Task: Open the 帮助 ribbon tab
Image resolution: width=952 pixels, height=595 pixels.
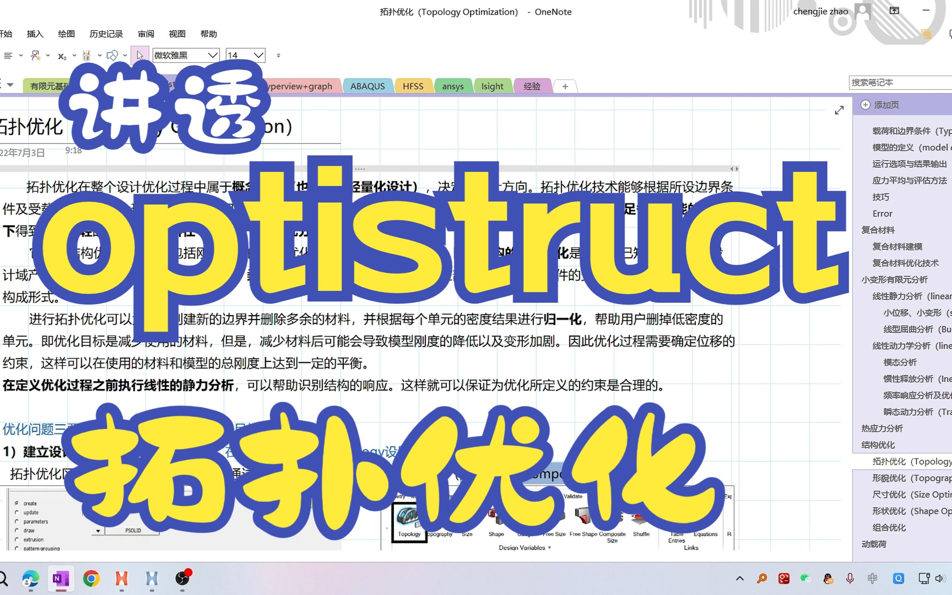Action: (208, 34)
